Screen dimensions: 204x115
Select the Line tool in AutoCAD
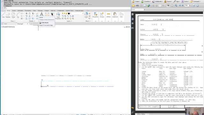3,15
